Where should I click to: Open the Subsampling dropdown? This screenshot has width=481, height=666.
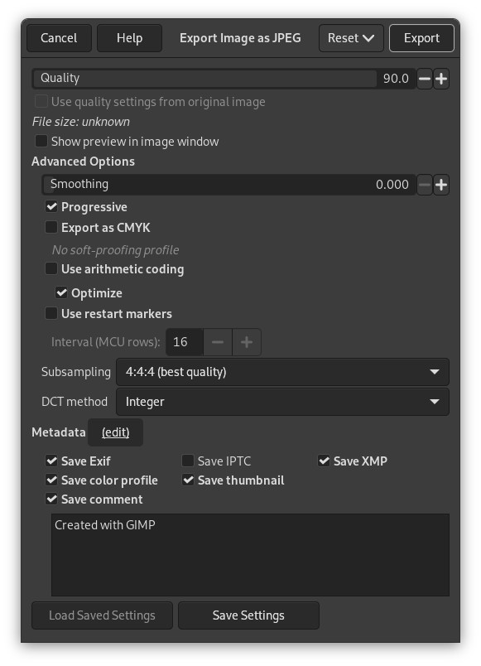284,372
